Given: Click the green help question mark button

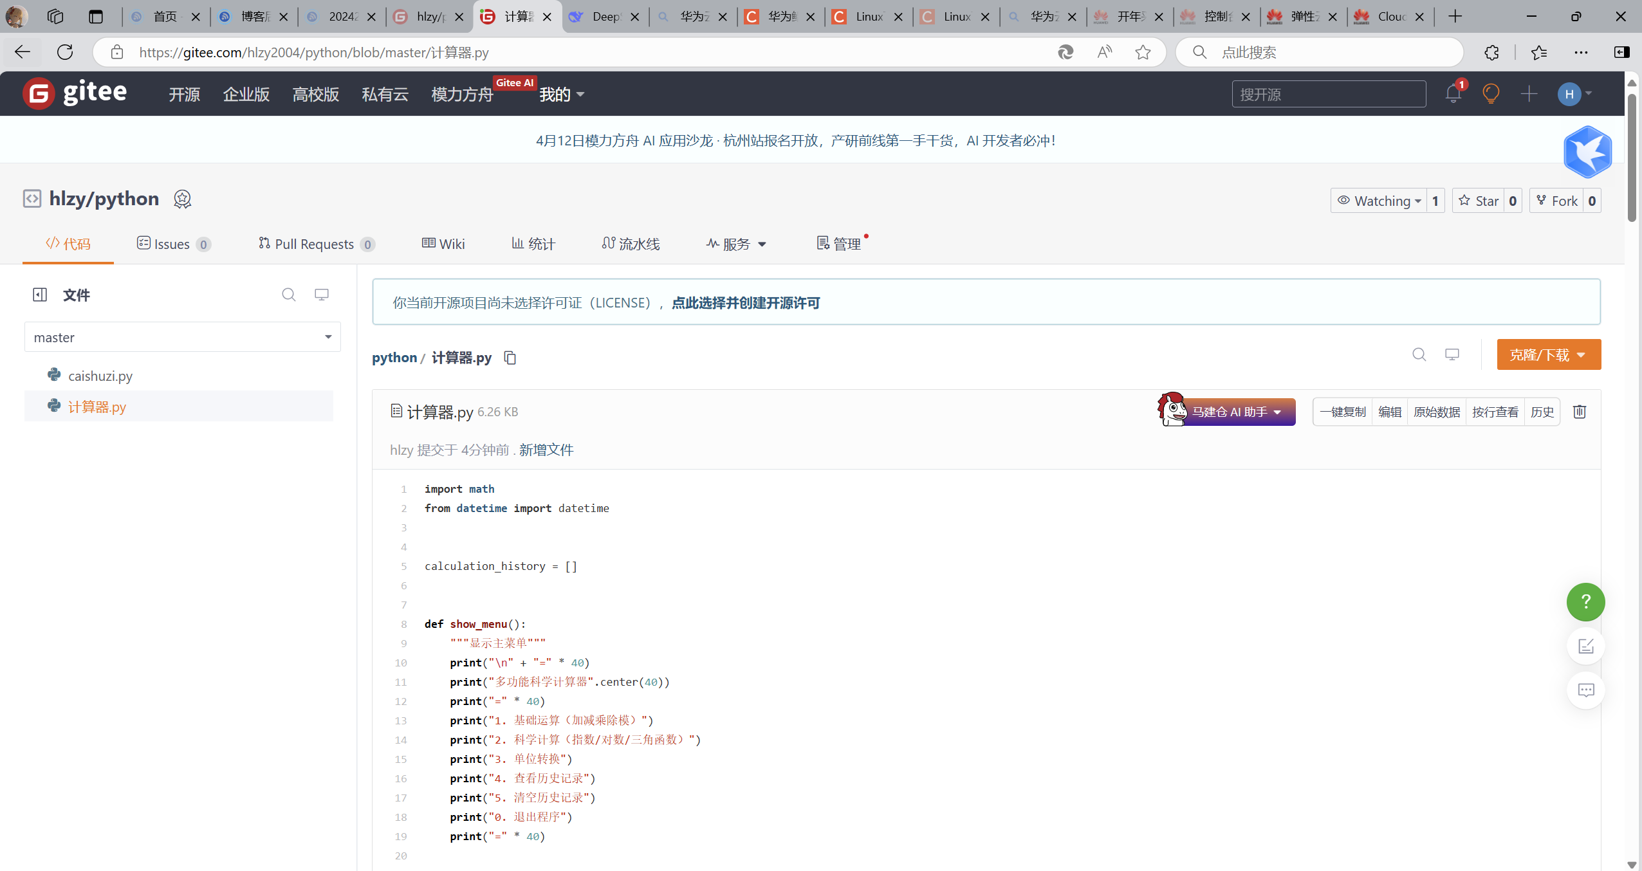Looking at the screenshot, I should click(x=1585, y=601).
